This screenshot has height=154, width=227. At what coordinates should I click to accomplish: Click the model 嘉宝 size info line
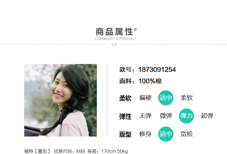pyautogui.click(x=76, y=151)
